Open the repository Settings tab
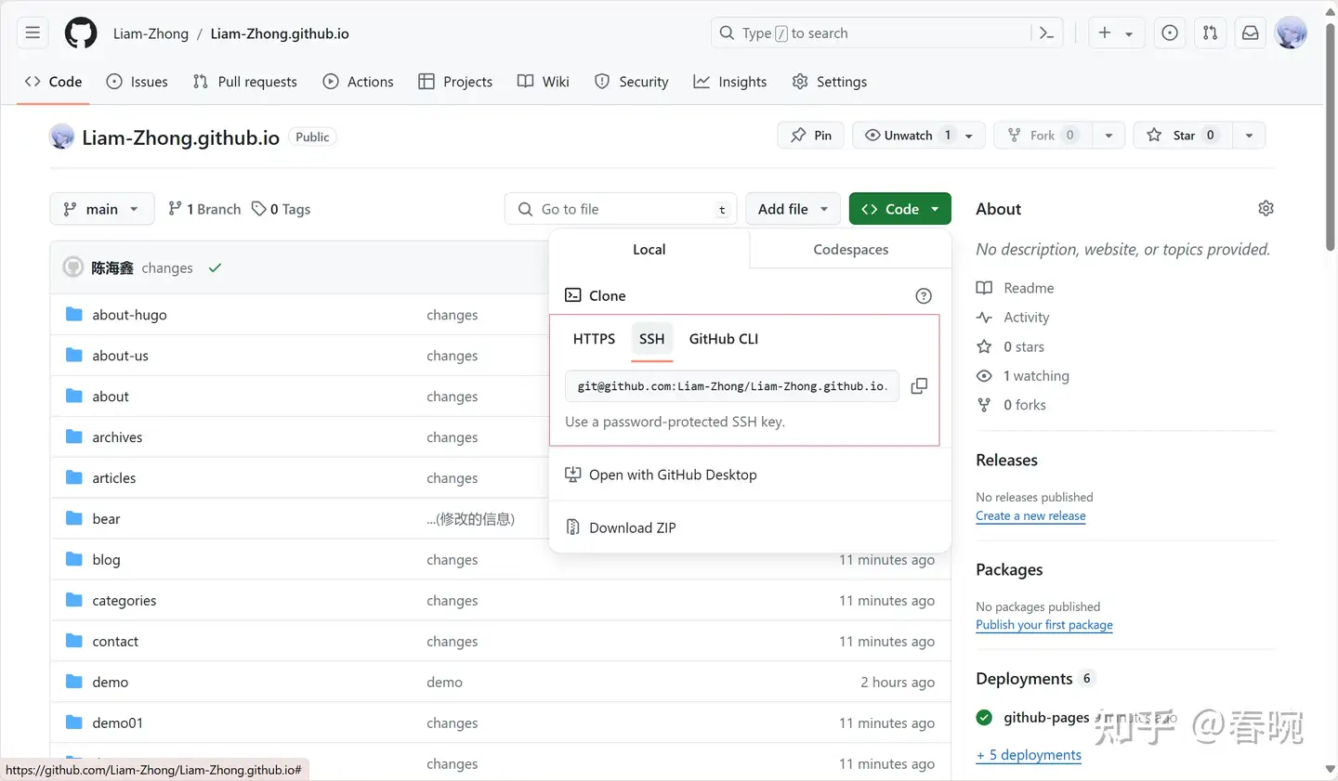Viewport: 1338px width, 781px height. [x=830, y=82]
